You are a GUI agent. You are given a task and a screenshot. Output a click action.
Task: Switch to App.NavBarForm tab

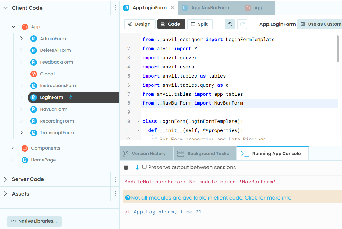click(x=210, y=8)
